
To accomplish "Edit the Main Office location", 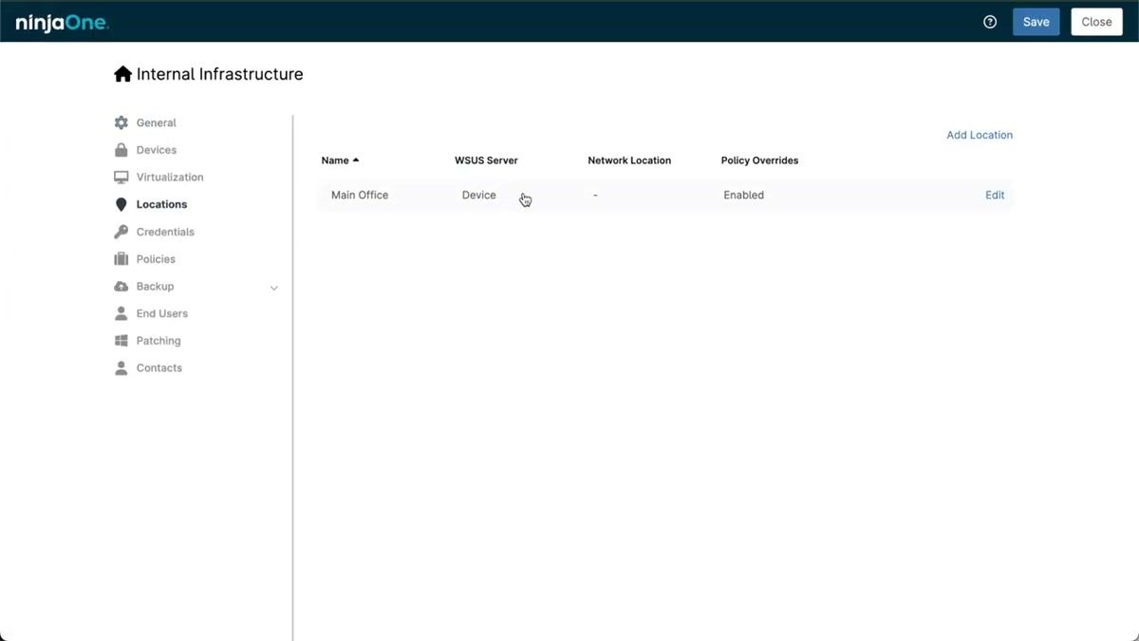I will coord(994,195).
